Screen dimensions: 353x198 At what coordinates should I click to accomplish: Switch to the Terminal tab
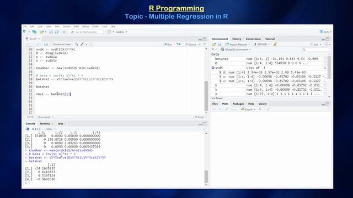45,124
